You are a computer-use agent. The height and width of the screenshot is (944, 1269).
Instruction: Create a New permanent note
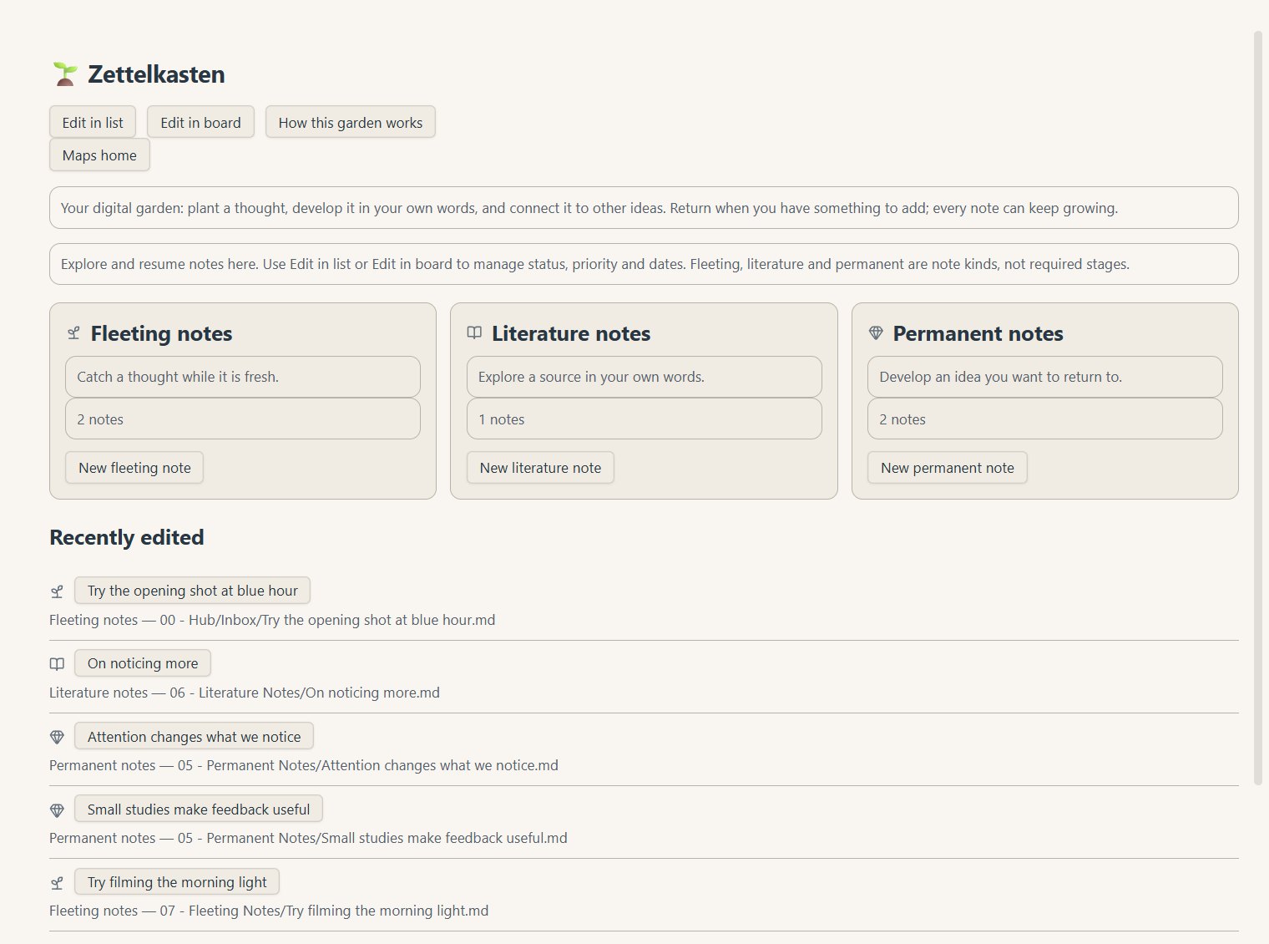click(x=948, y=468)
